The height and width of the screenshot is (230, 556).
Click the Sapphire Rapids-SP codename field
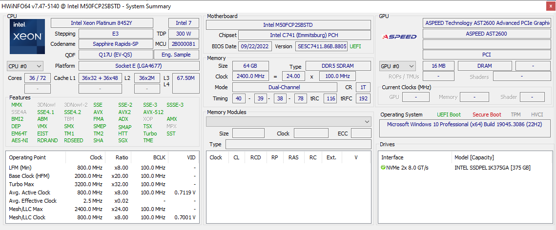[x=116, y=44]
